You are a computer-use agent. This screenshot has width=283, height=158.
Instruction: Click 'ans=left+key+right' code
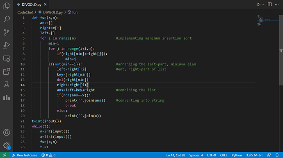[x=76, y=90]
